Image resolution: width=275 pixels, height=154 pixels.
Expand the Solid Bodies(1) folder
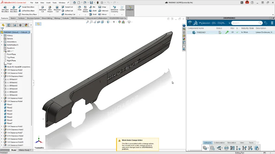click(x=2, y=45)
